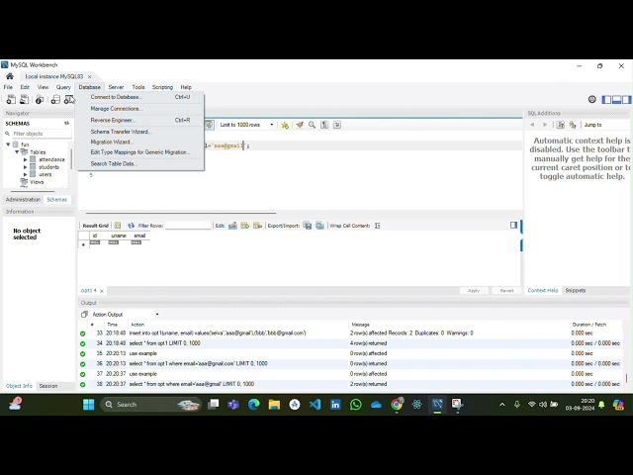Delete selected rows icon in result toolbar

tap(257, 226)
